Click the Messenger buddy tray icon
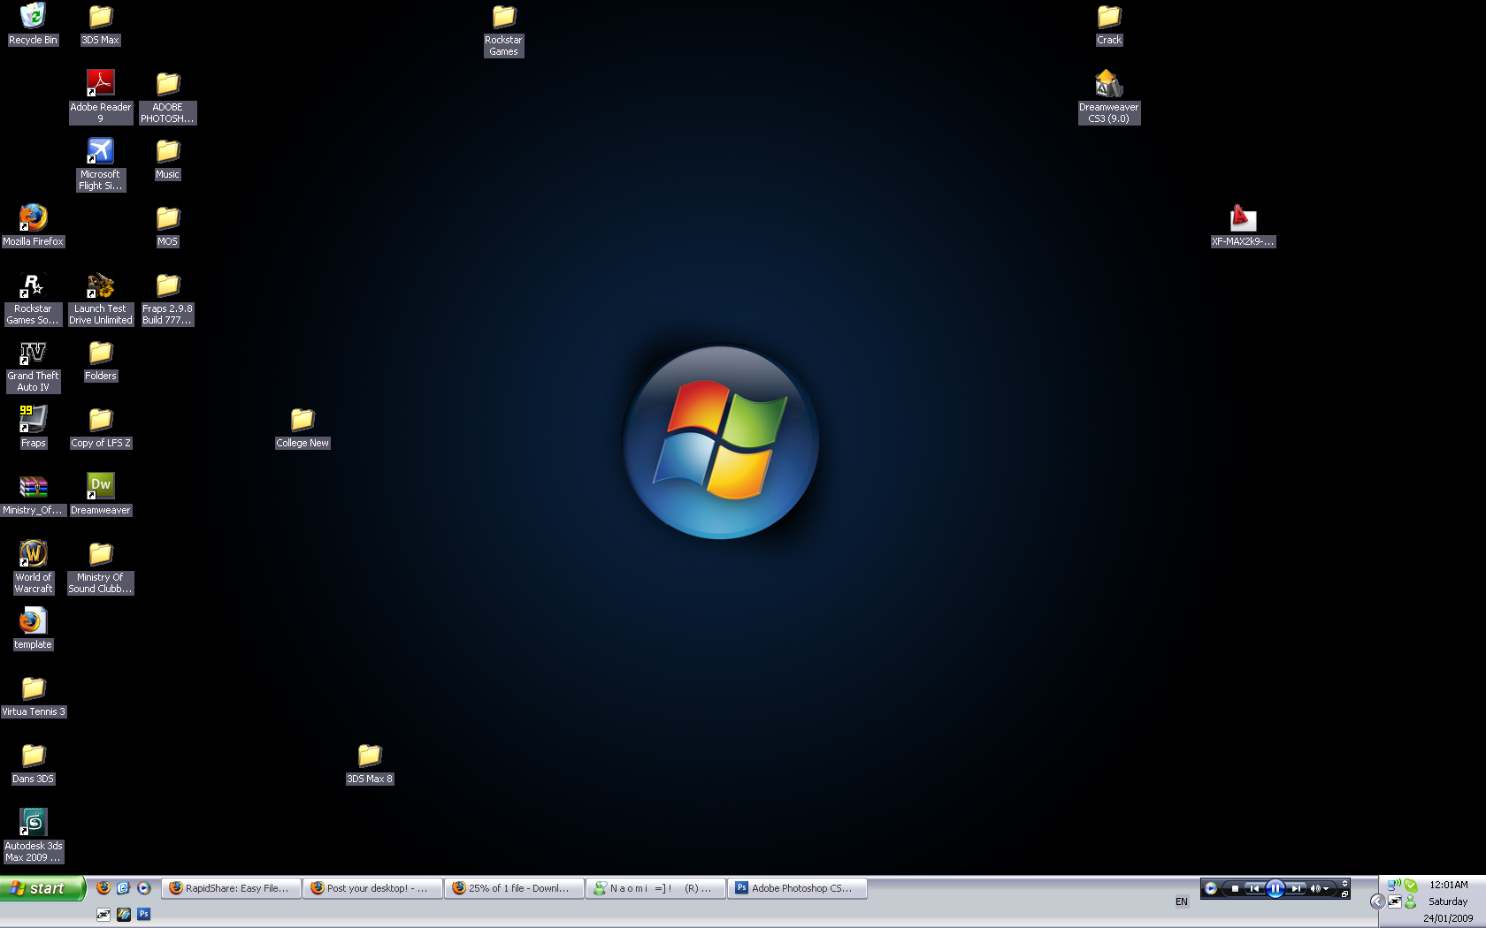Image resolution: width=1486 pixels, height=928 pixels. point(1411,901)
